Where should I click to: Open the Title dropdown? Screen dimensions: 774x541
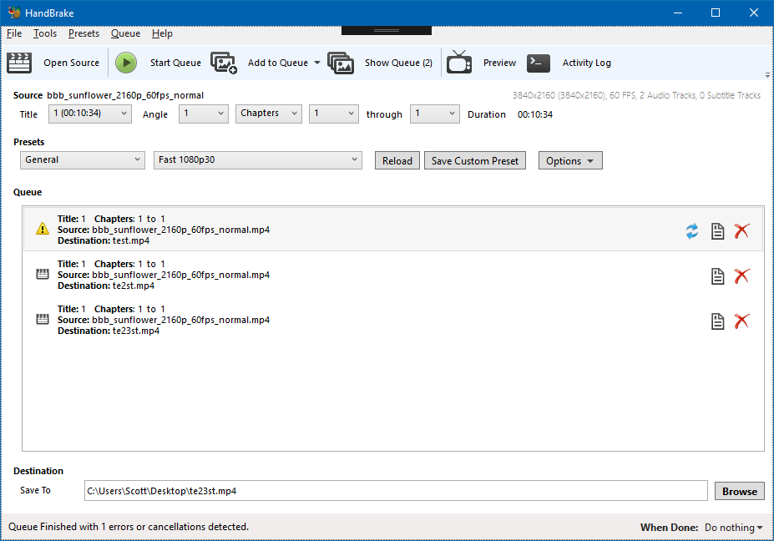(90, 114)
